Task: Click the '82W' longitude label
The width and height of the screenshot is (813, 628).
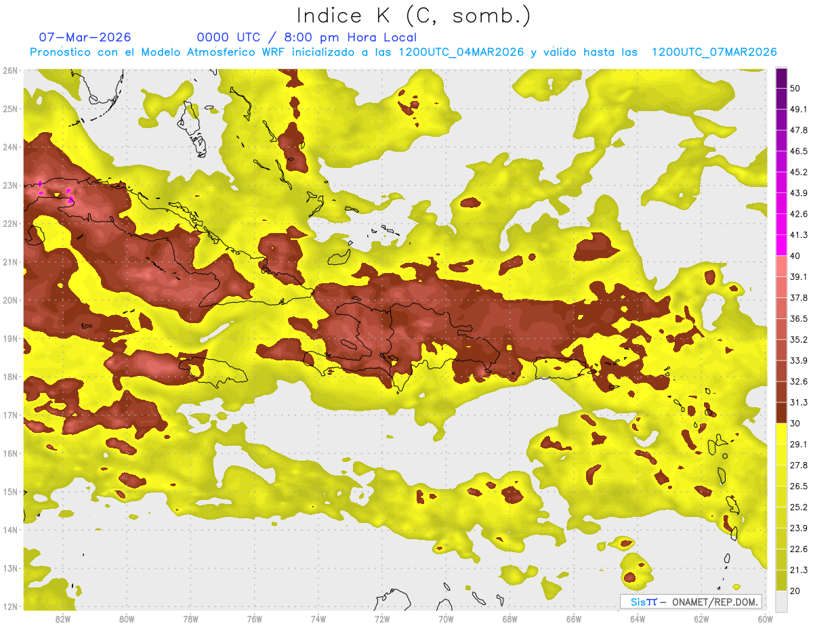Action: pos(62,619)
